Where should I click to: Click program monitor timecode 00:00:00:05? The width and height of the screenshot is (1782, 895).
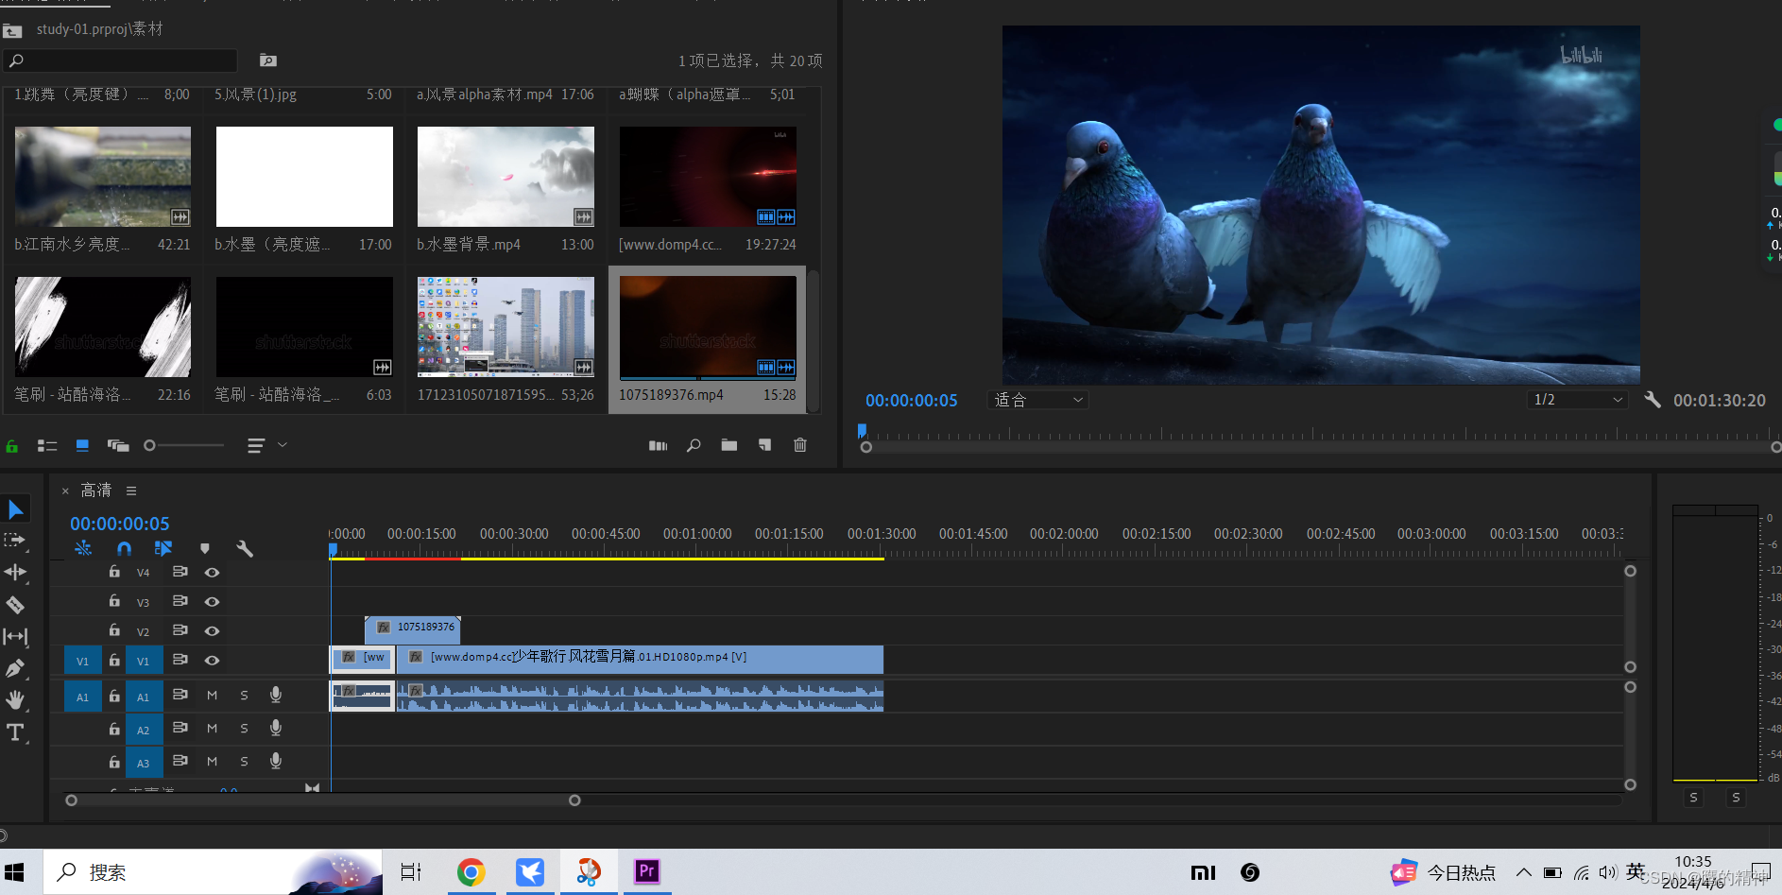click(912, 401)
